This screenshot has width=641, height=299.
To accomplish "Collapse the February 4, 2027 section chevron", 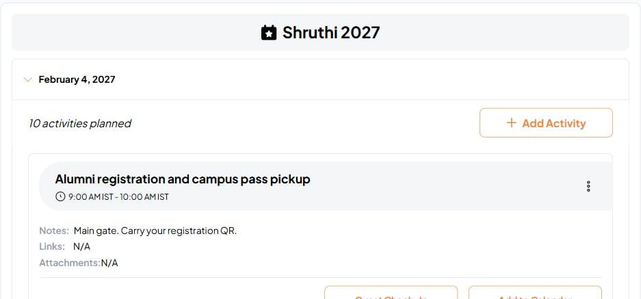I will [x=28, y=79].
